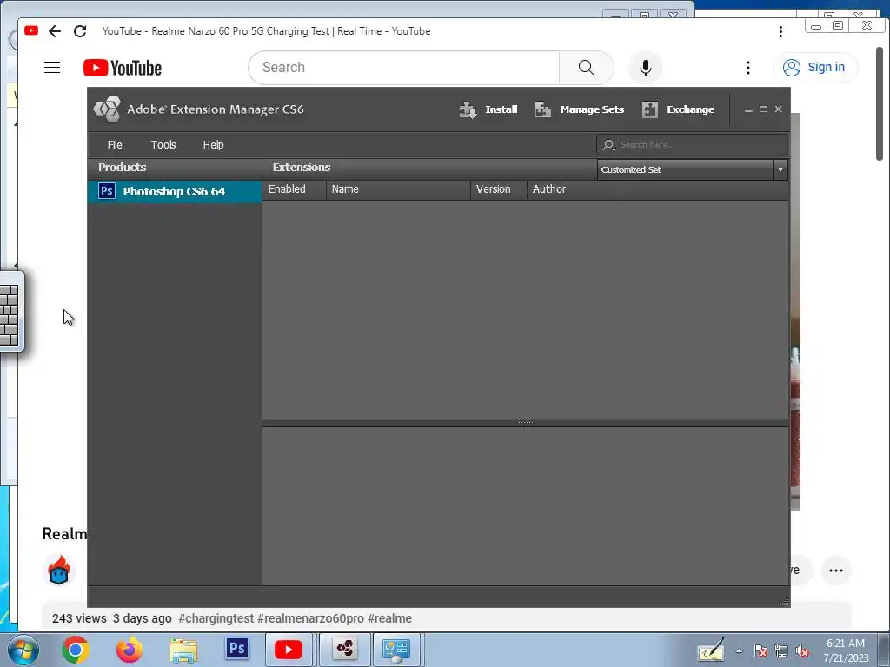Click the YouTube voice search microphone
890x667 pixels.
[x=646, y=68]
